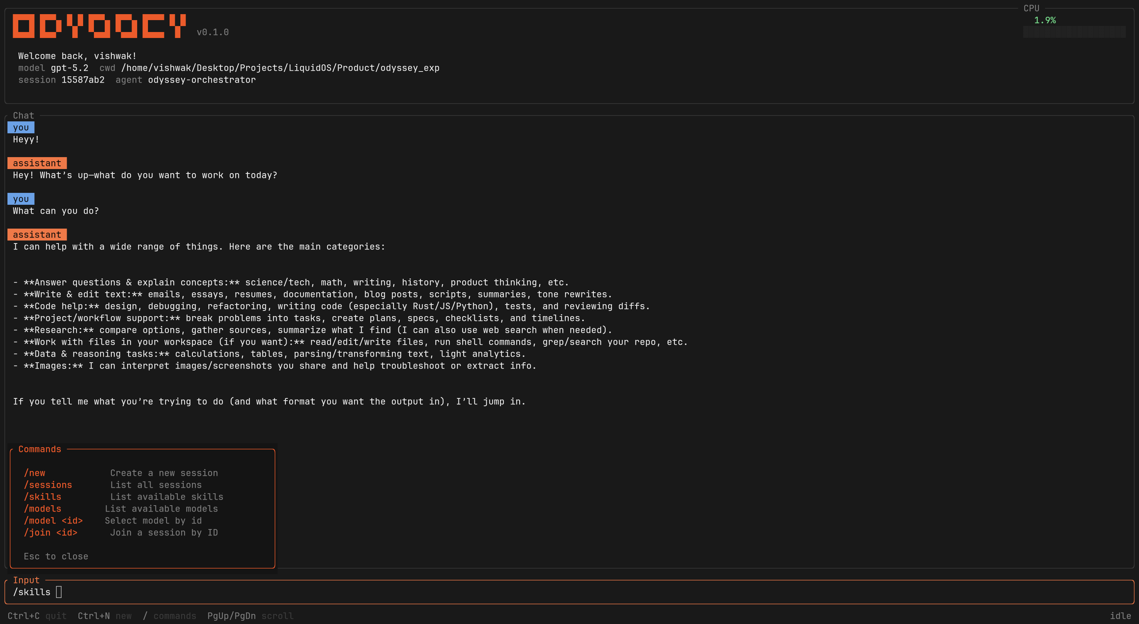Viewport: 1139px width, 624px height.
Task: Click the 'PgUp/PgDn scroll' hint
Action: (250, 616)
